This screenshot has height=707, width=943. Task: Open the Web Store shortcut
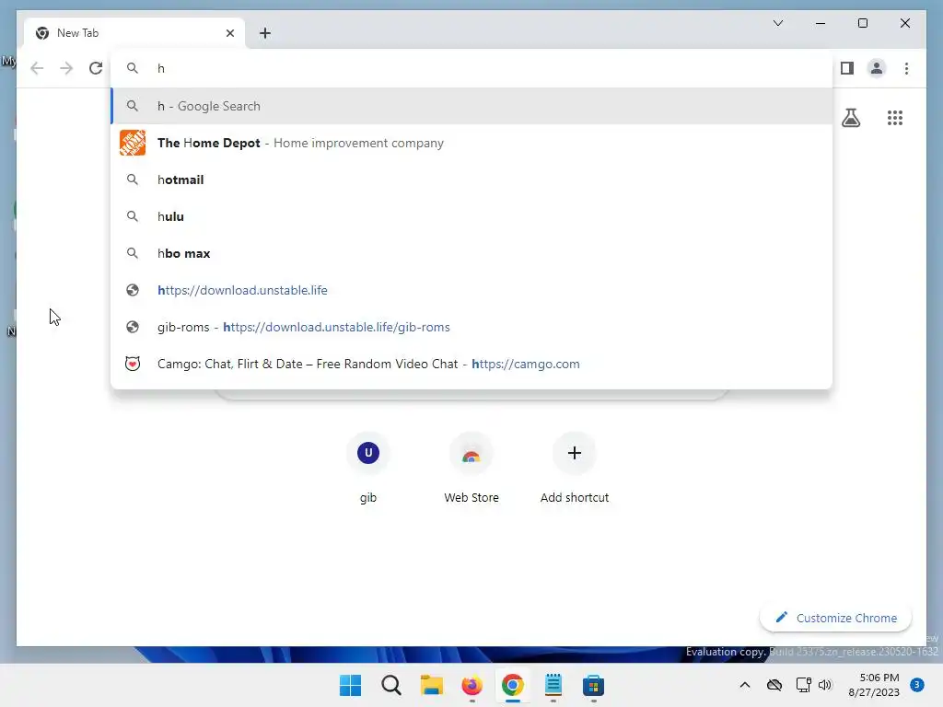tap(471, 468)
